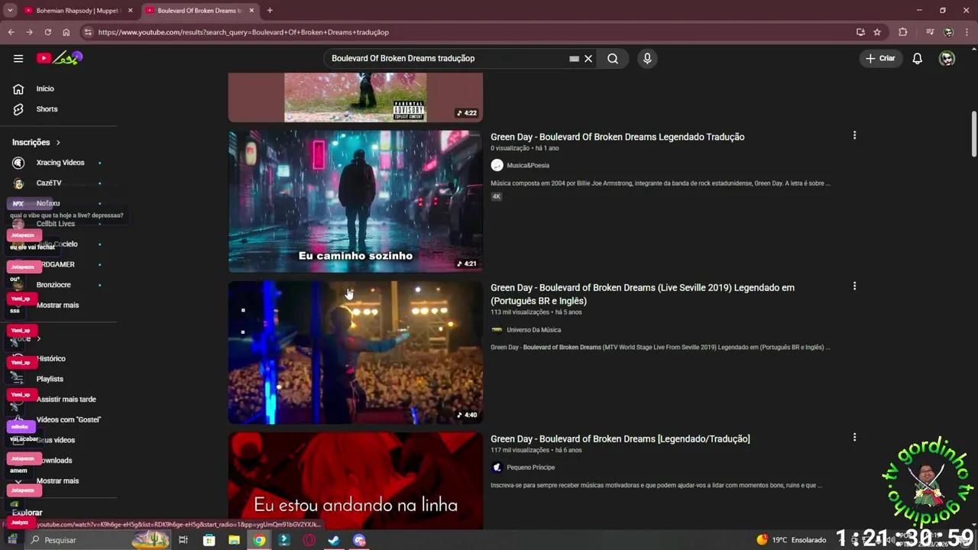
Task: Install app icon in the address bar
Action: click(860, 32)
